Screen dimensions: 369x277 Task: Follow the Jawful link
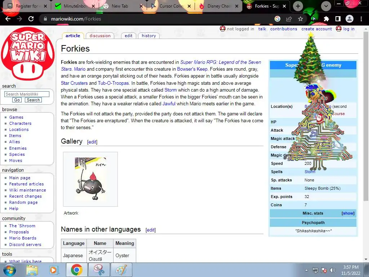tap(169, 104)
